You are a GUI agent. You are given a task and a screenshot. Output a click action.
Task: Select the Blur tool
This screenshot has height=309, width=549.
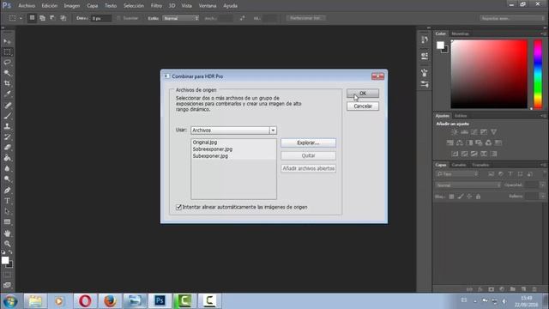(x=7, y=168)
